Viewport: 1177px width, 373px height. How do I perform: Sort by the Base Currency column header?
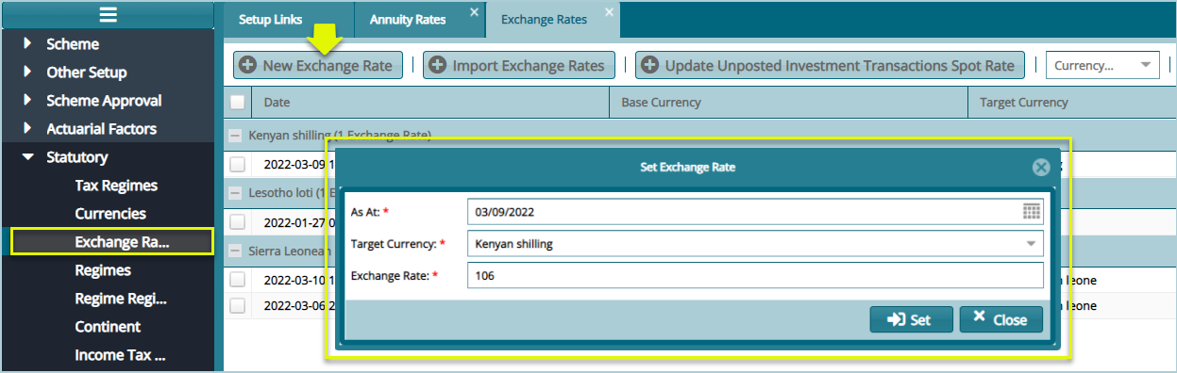point(789,102)
